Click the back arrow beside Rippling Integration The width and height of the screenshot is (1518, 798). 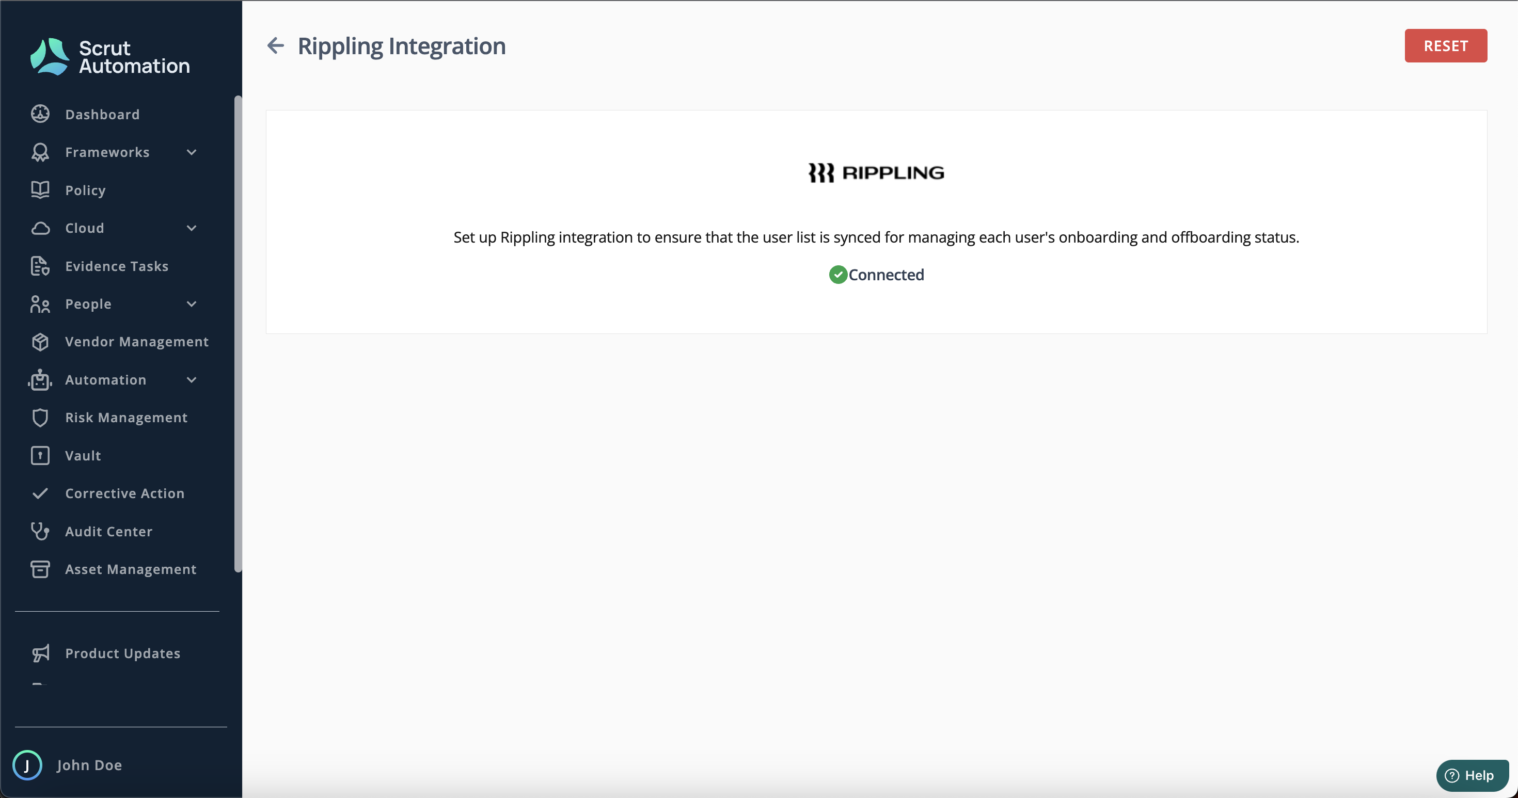(x=275, y=45)
